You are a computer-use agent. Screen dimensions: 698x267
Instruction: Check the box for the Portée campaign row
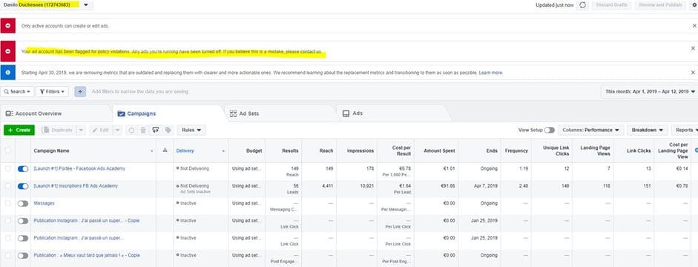(7, 168)
